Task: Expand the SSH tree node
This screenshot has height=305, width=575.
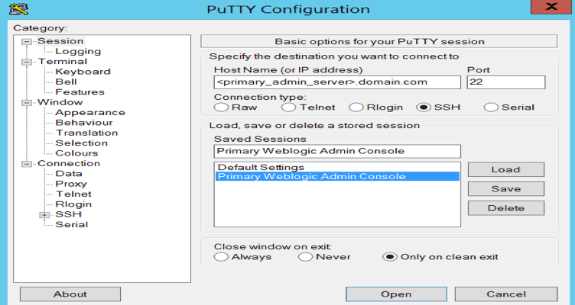Action: coord(45,215)
